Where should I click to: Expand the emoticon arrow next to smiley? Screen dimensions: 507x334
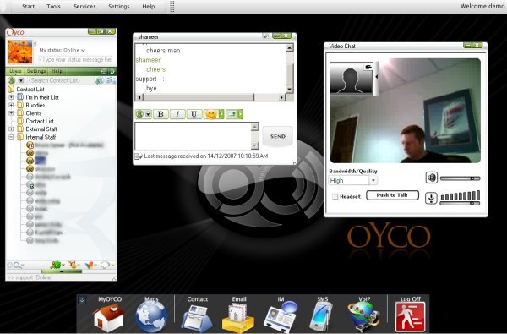pyautogui.click(x=221, y=114)
